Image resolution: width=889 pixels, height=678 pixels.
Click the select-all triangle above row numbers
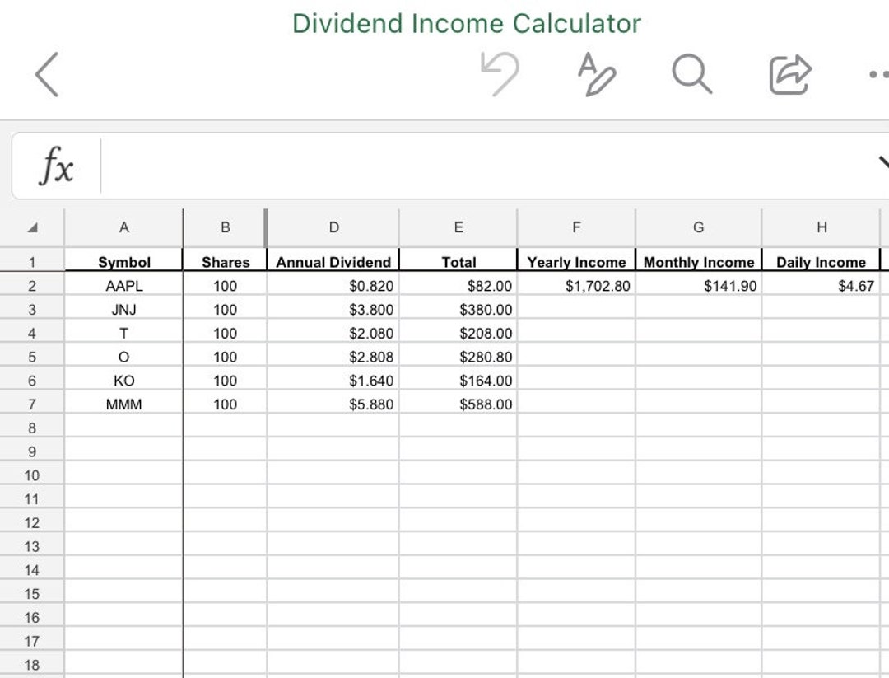(x=33, y=227)
